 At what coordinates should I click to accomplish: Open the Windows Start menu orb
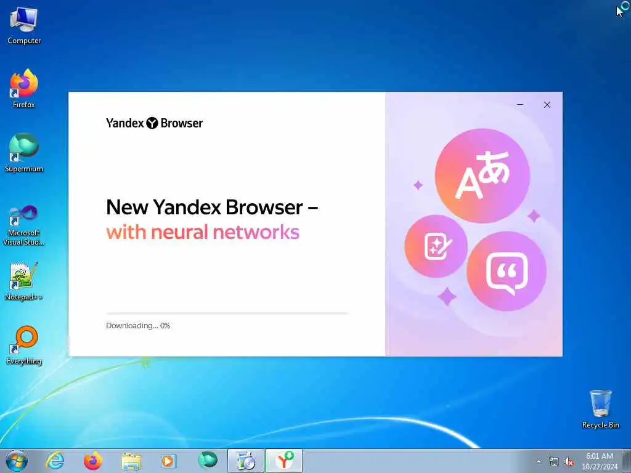(17, 461)
